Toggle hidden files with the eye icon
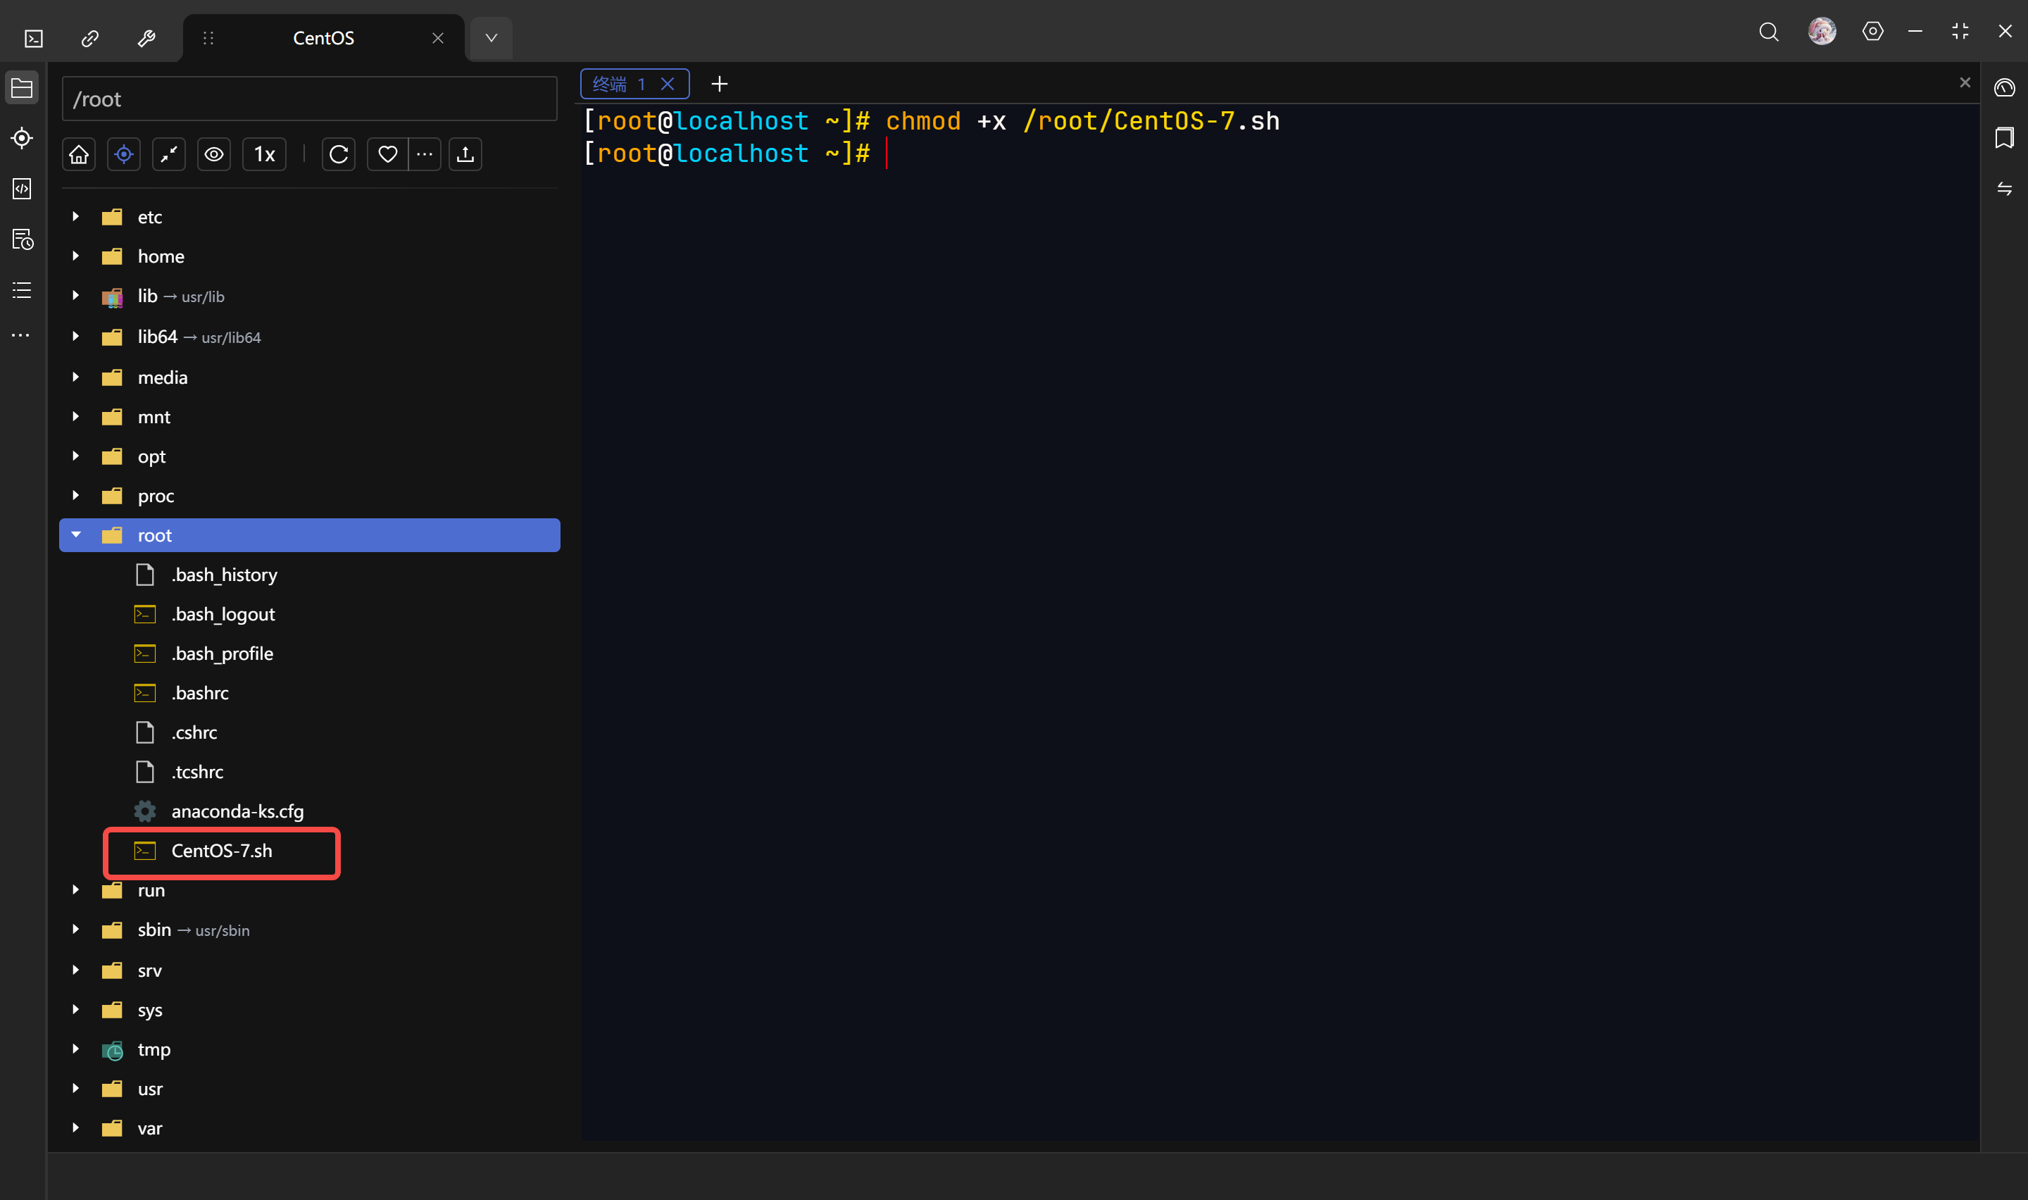This screenshot has width=2028, height=1200. tap(213, 154)
